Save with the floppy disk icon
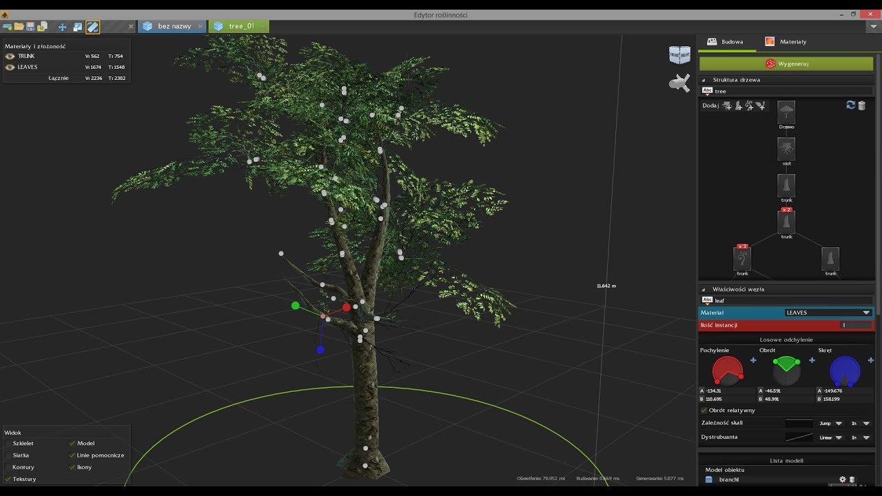This screenshot has height=496, width=882. click(x=30, y=26)
